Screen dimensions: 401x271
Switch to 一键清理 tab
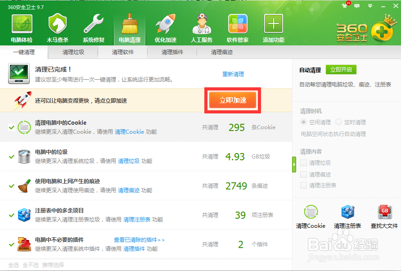point(24,52)
